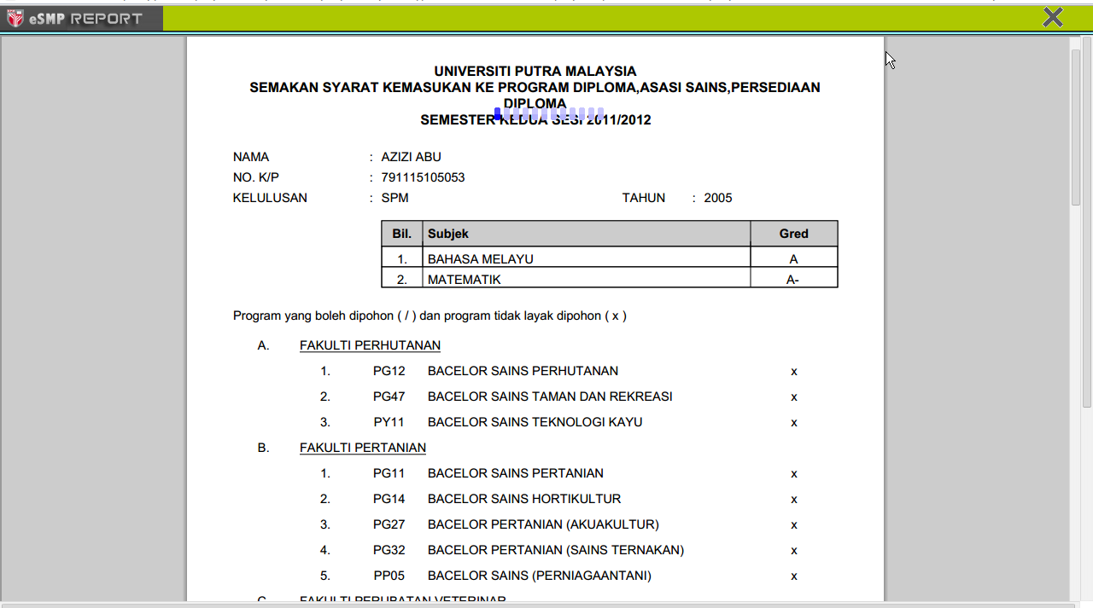Click BACELOR SAINS TEKNOLOGI KAYU

pyautogui.click(x=535, y=422)
